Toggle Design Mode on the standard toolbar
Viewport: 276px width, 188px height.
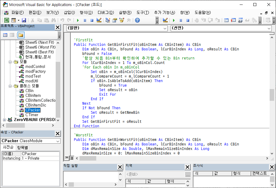99,20
